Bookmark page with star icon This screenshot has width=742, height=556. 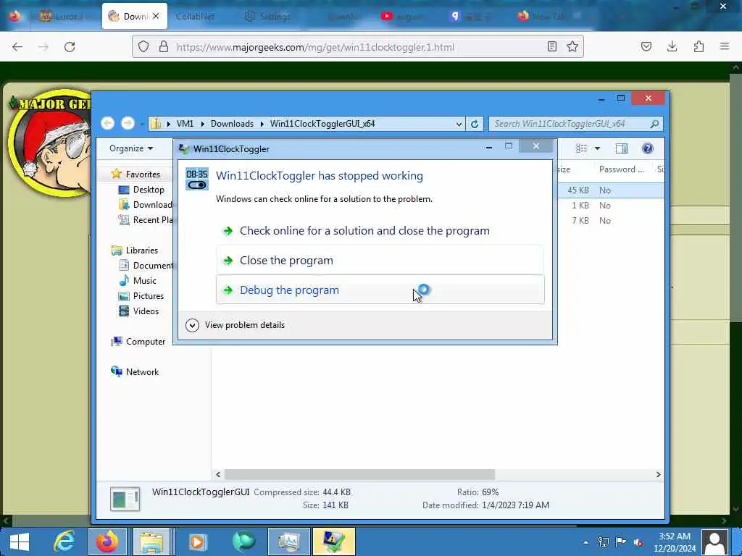[x=572, y=46]
